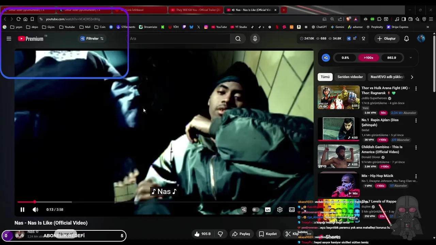Open the YT Studio bookmark
The image size is (436, 245).
pos(238,27)
